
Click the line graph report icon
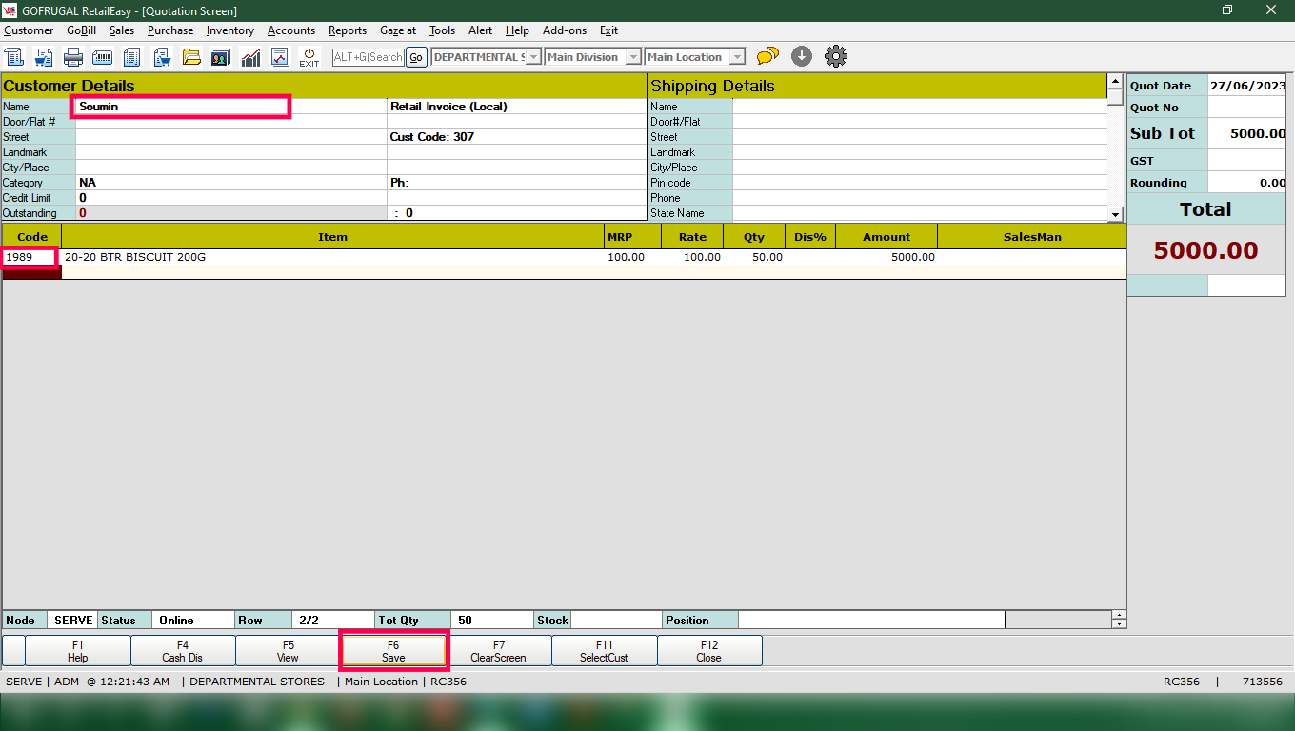coord(280,57)
